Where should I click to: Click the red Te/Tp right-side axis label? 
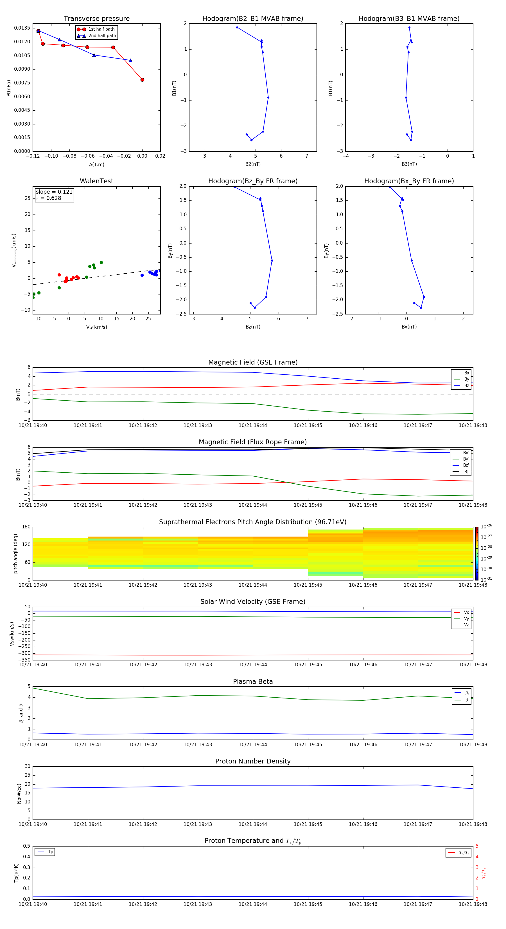(x=484, y=873)
